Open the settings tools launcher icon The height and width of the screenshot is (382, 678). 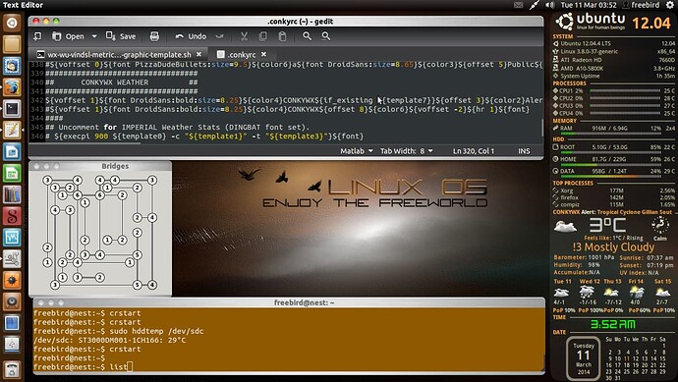click(12, 258)
